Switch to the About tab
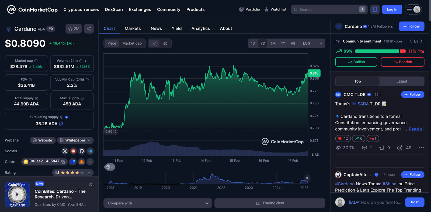Viewport: 431px width, 212px height. (226, 29)
